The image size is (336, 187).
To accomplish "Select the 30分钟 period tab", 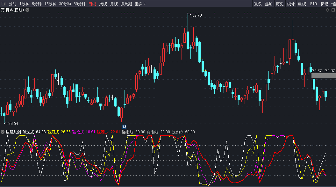I will tap(65, 4).
